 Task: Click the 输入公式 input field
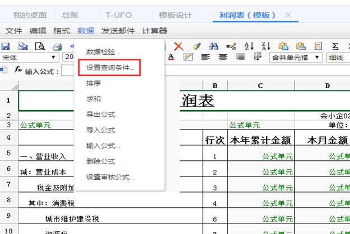68,71
